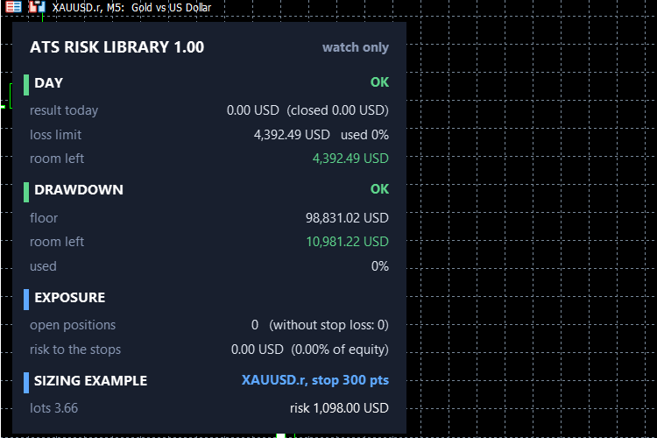Click the watch only label
This screenshot has width=657, height=438.
point(356,47)
